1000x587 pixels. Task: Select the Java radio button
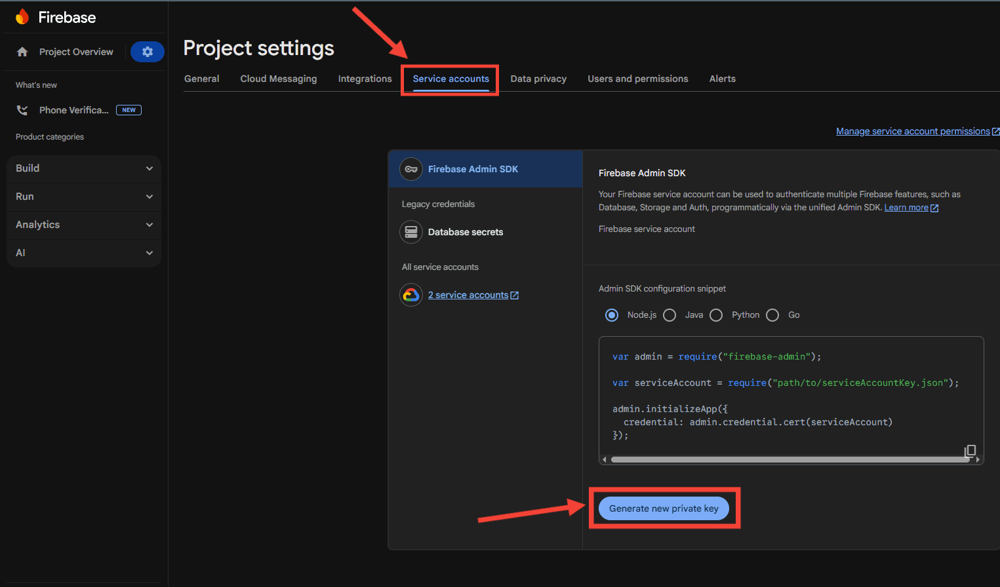click(x=670, y=315)
